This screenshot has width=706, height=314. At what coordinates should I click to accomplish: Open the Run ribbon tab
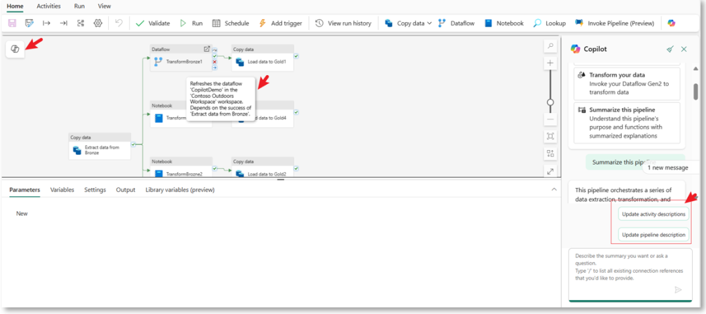pos(79,6)
